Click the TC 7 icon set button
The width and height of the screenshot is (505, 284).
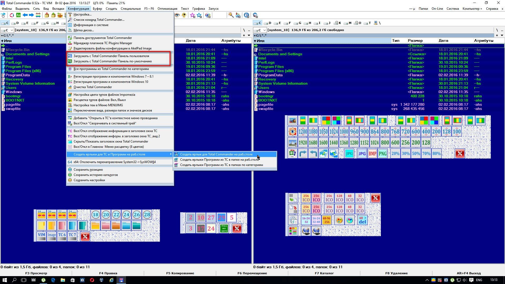point(72,236)
